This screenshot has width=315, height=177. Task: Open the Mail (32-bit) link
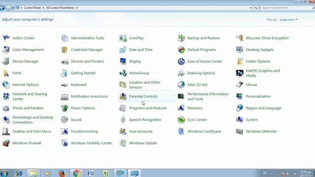[x=197, y=85]
